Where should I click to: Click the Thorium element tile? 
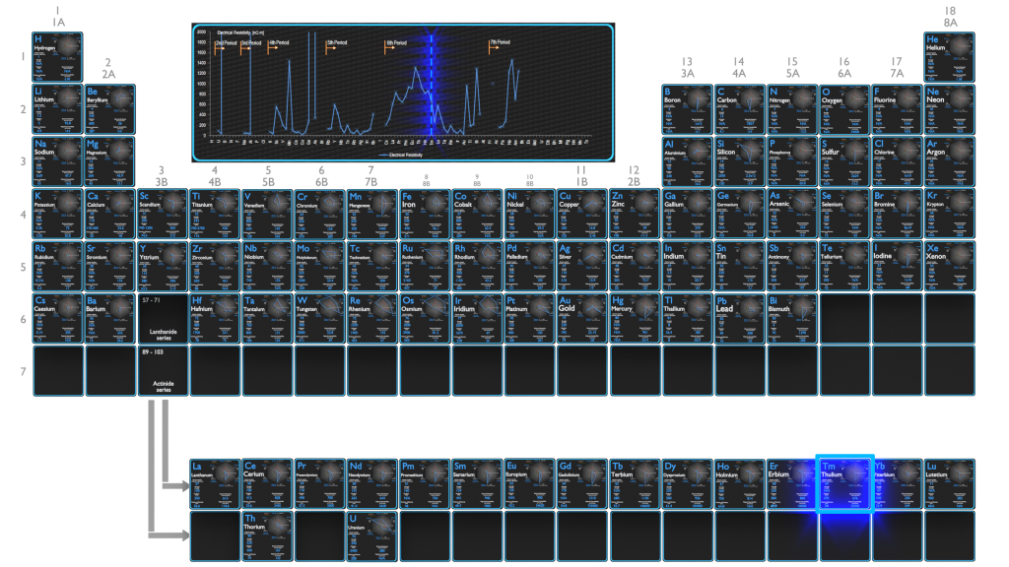pos(268,535)
